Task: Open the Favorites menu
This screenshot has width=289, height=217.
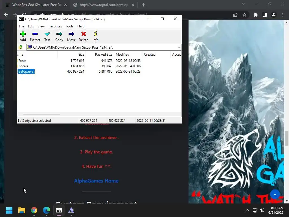Action: pyautogui.click(x=55, y=26)
